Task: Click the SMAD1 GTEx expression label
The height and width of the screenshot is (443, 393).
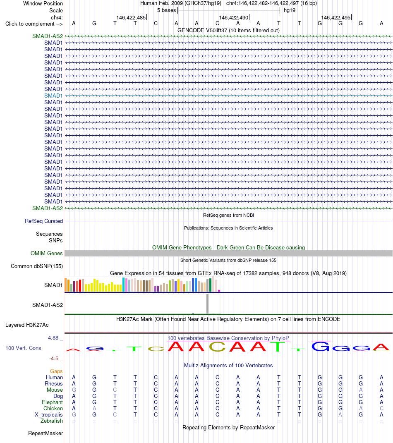Action: [53, 285]
